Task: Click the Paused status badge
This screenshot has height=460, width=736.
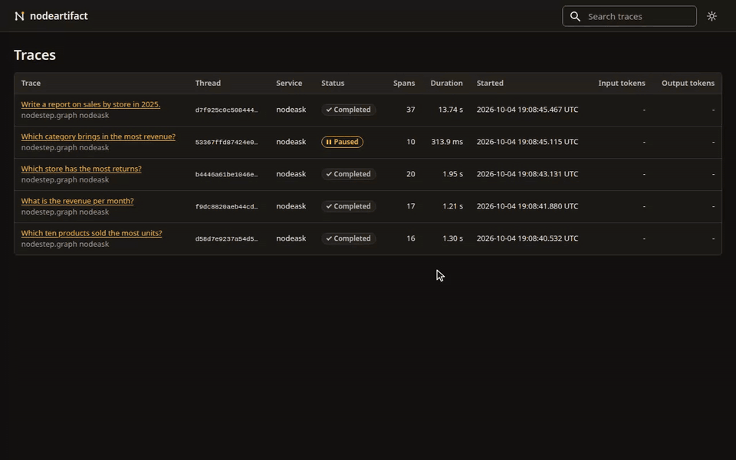Action: (x=342, y=142)
